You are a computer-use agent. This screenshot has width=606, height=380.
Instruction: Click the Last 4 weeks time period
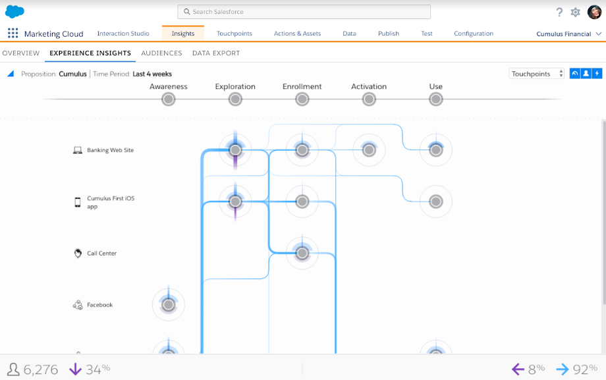(x=152, y=74)
